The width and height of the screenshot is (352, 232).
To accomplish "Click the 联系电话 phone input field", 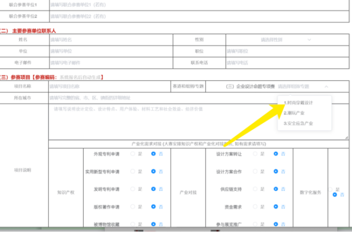I will (287, 63).
